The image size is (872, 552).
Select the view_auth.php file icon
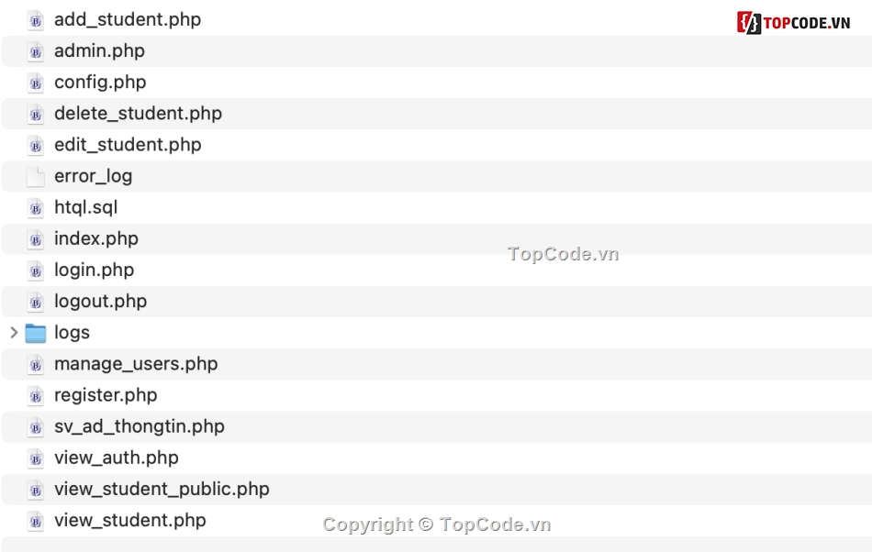pos(36,458)
